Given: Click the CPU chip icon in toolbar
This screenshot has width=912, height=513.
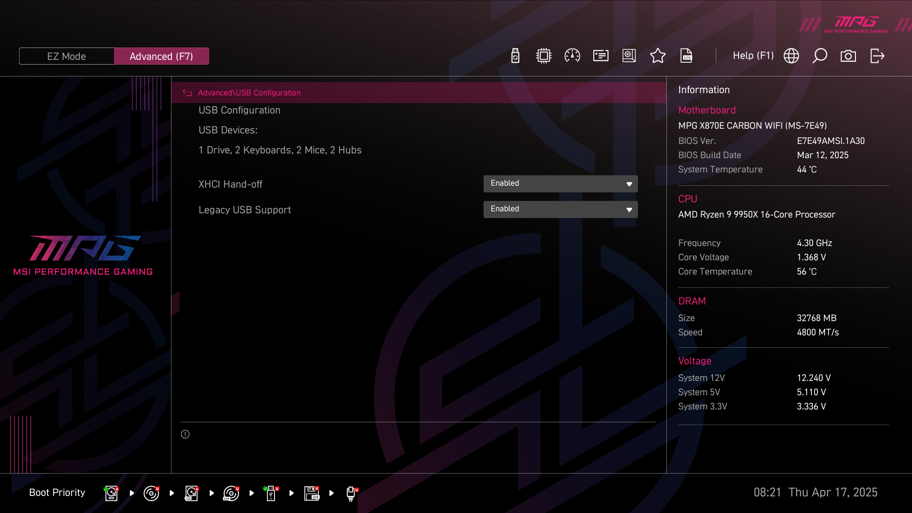Looking at the screenshot, I should pos(543,56).
